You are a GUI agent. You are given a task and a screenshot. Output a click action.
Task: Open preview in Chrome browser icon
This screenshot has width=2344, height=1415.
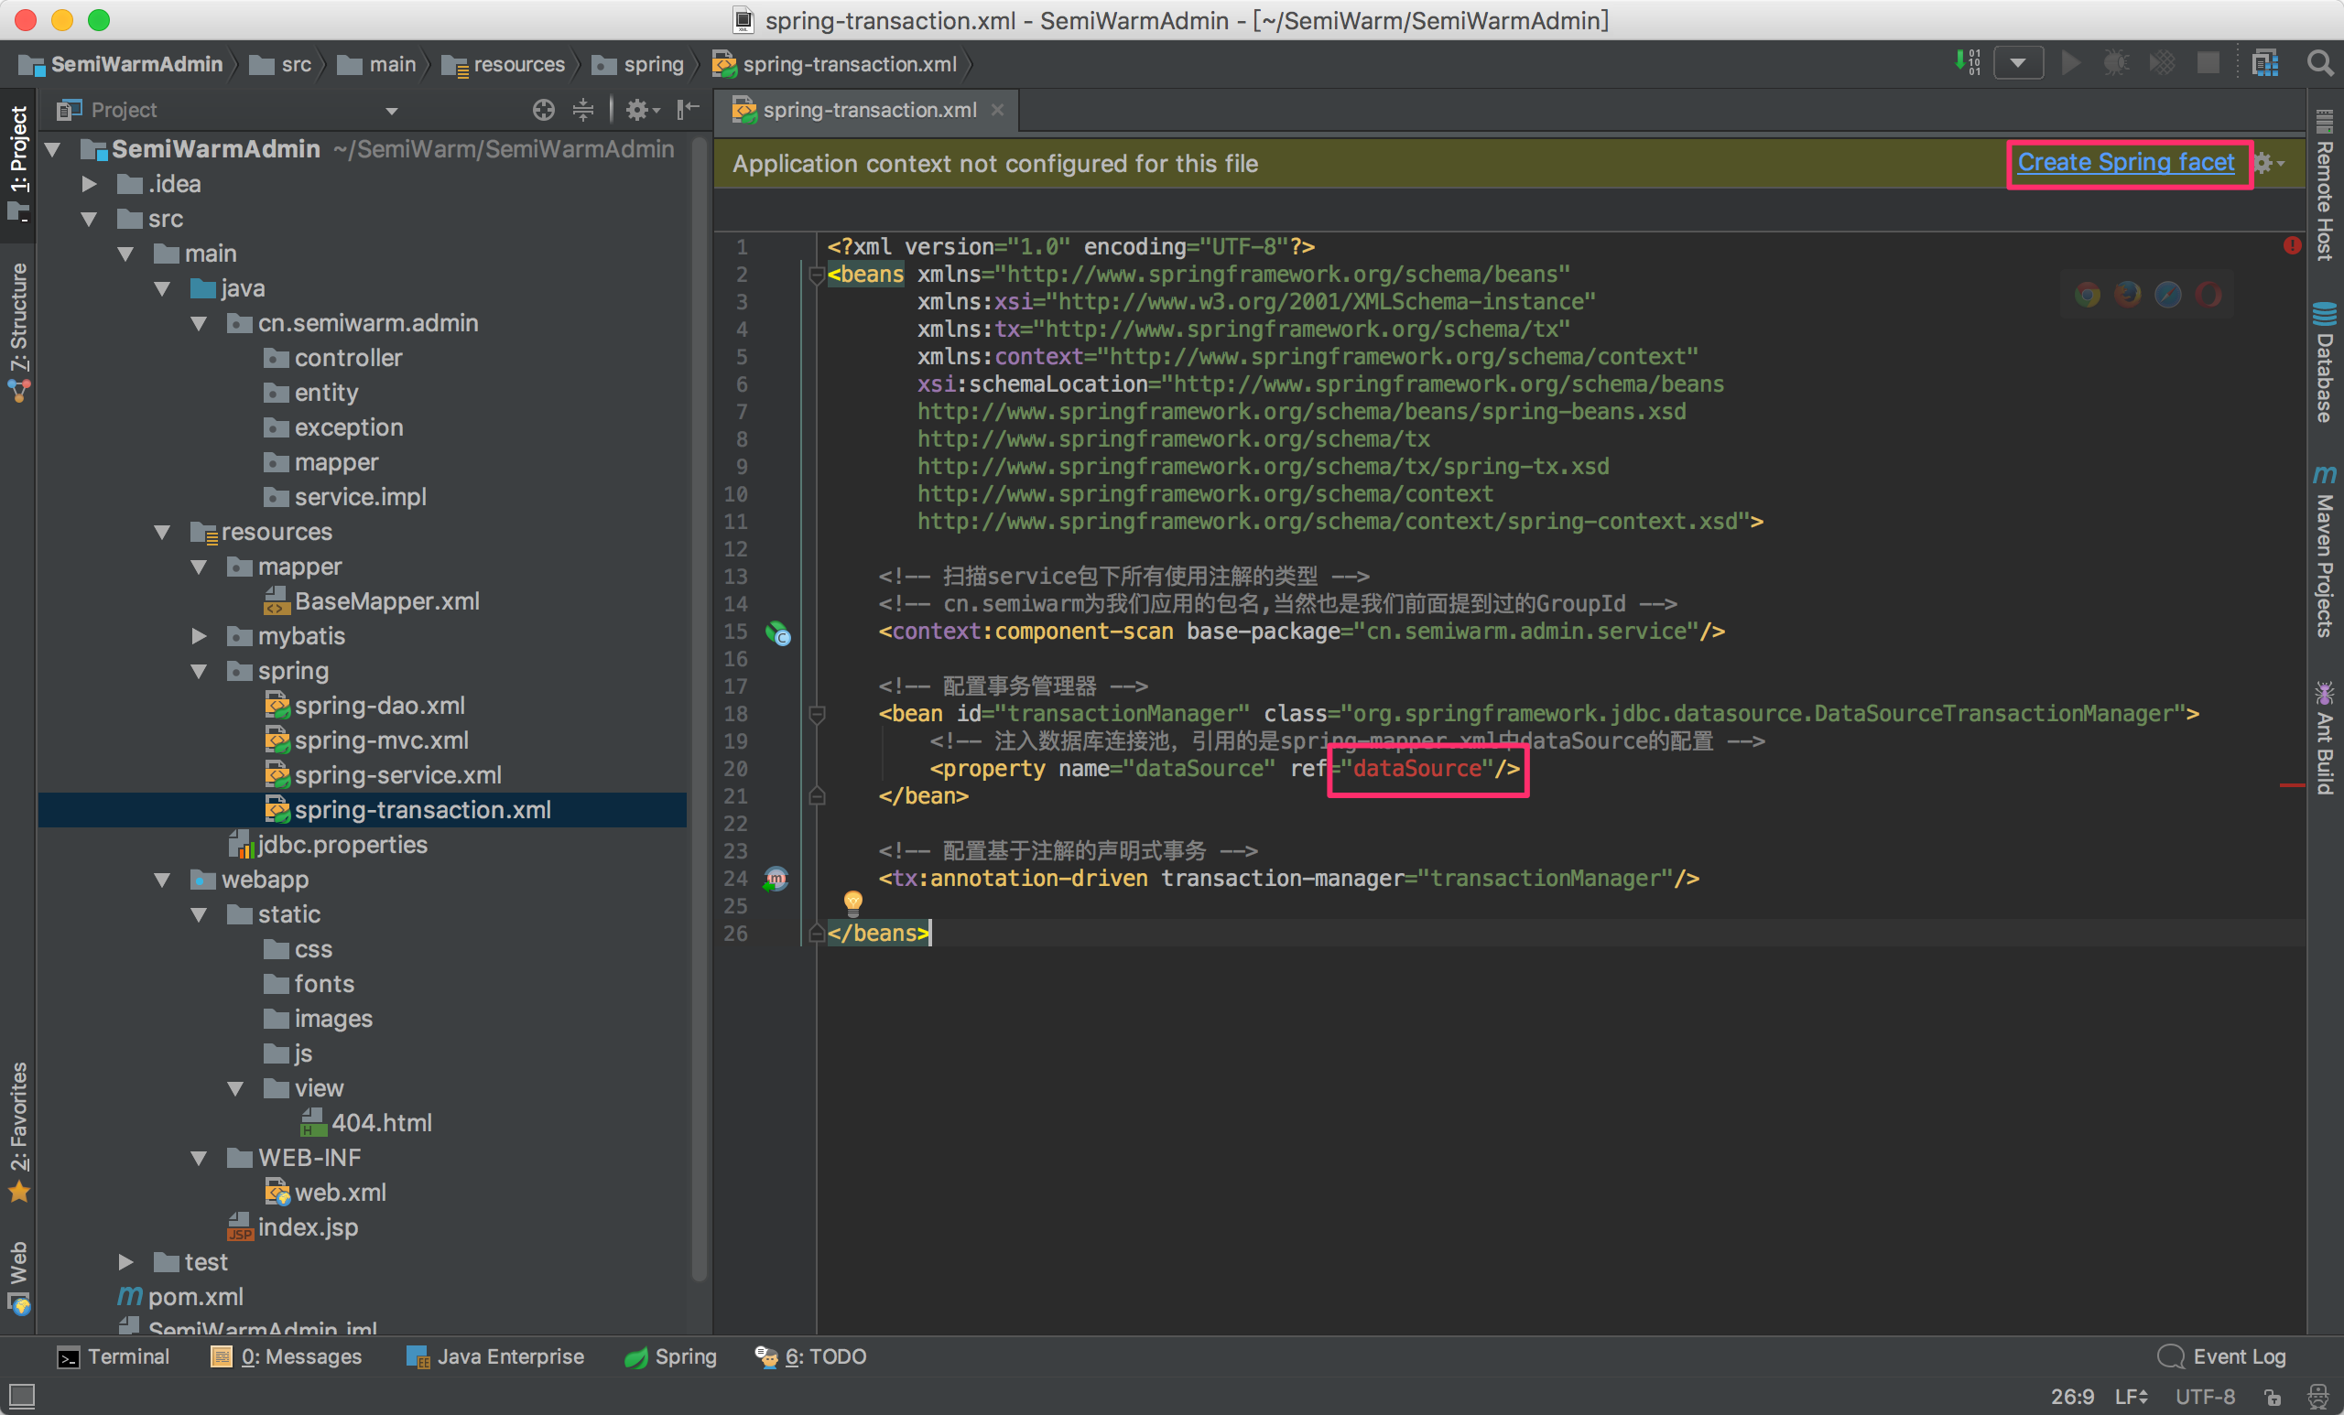(x=2087, y=296)
